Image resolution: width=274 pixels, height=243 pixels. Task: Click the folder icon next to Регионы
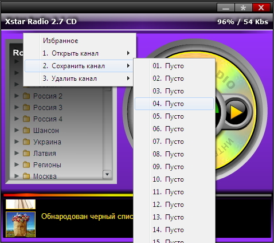pyautogui.click(x=26, y=164)
